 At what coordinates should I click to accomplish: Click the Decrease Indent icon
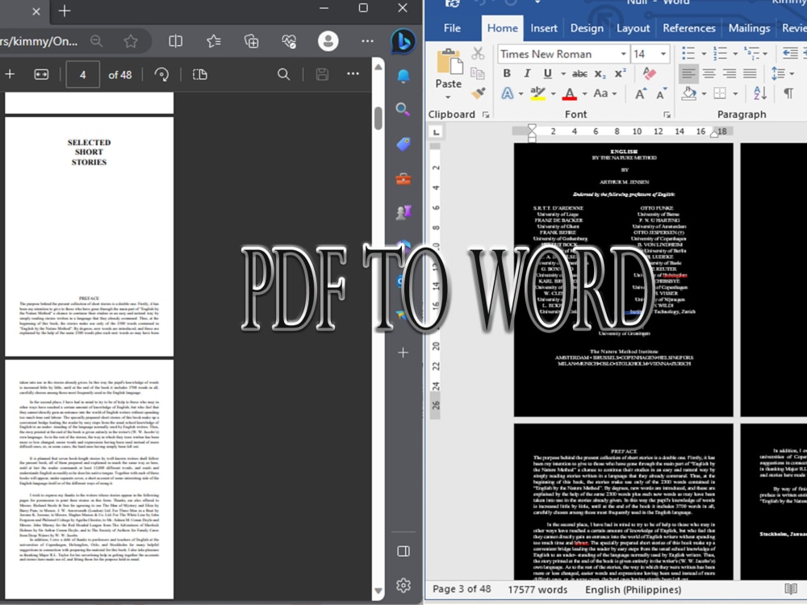790,53
